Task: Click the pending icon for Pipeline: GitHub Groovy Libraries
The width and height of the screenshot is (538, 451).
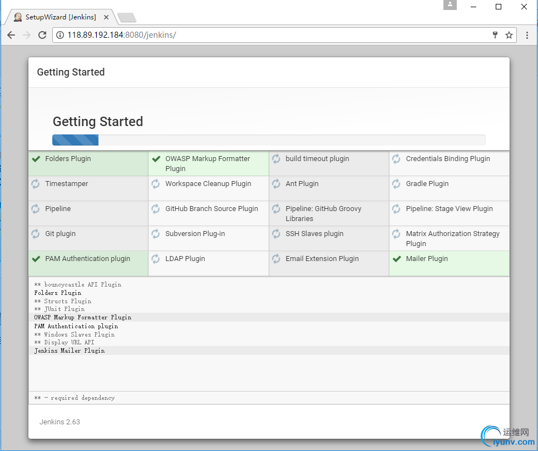Action: click(276, 209)
